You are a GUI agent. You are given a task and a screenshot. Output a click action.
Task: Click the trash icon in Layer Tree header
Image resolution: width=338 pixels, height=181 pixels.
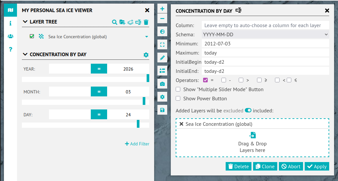click(x=146, y=22)
